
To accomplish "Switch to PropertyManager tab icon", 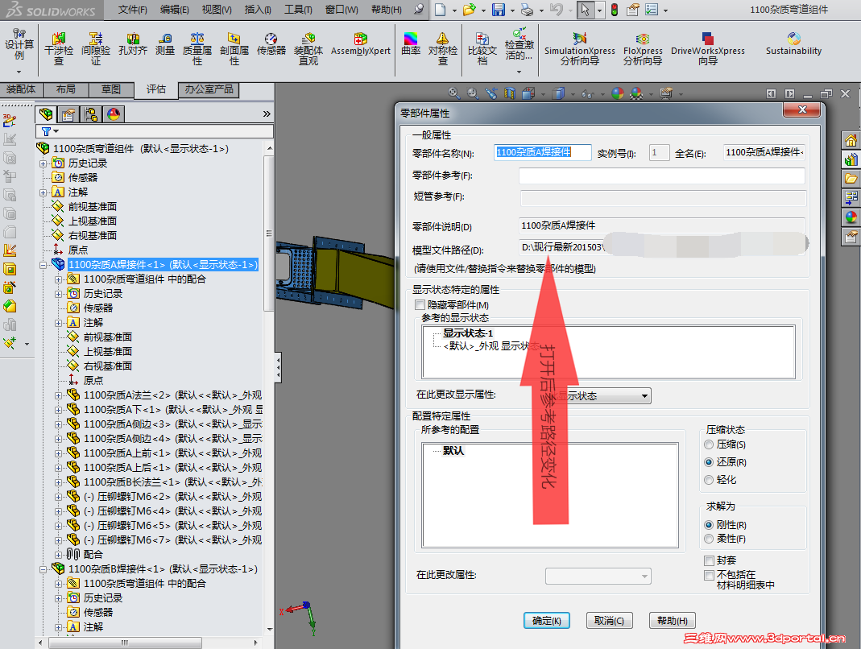I will click(x=68, y=114).
